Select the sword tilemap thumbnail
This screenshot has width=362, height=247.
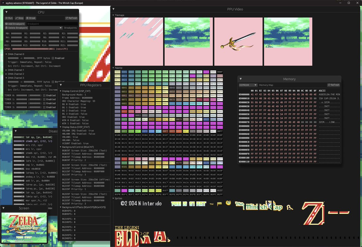(238, 41)
